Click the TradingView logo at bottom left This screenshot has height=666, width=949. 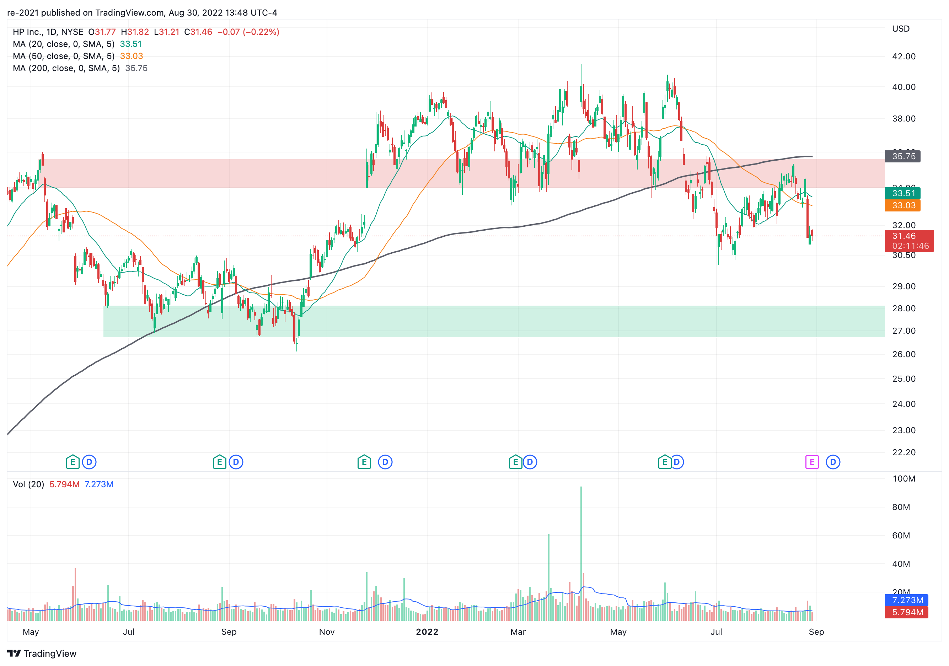tap(42, 653)
